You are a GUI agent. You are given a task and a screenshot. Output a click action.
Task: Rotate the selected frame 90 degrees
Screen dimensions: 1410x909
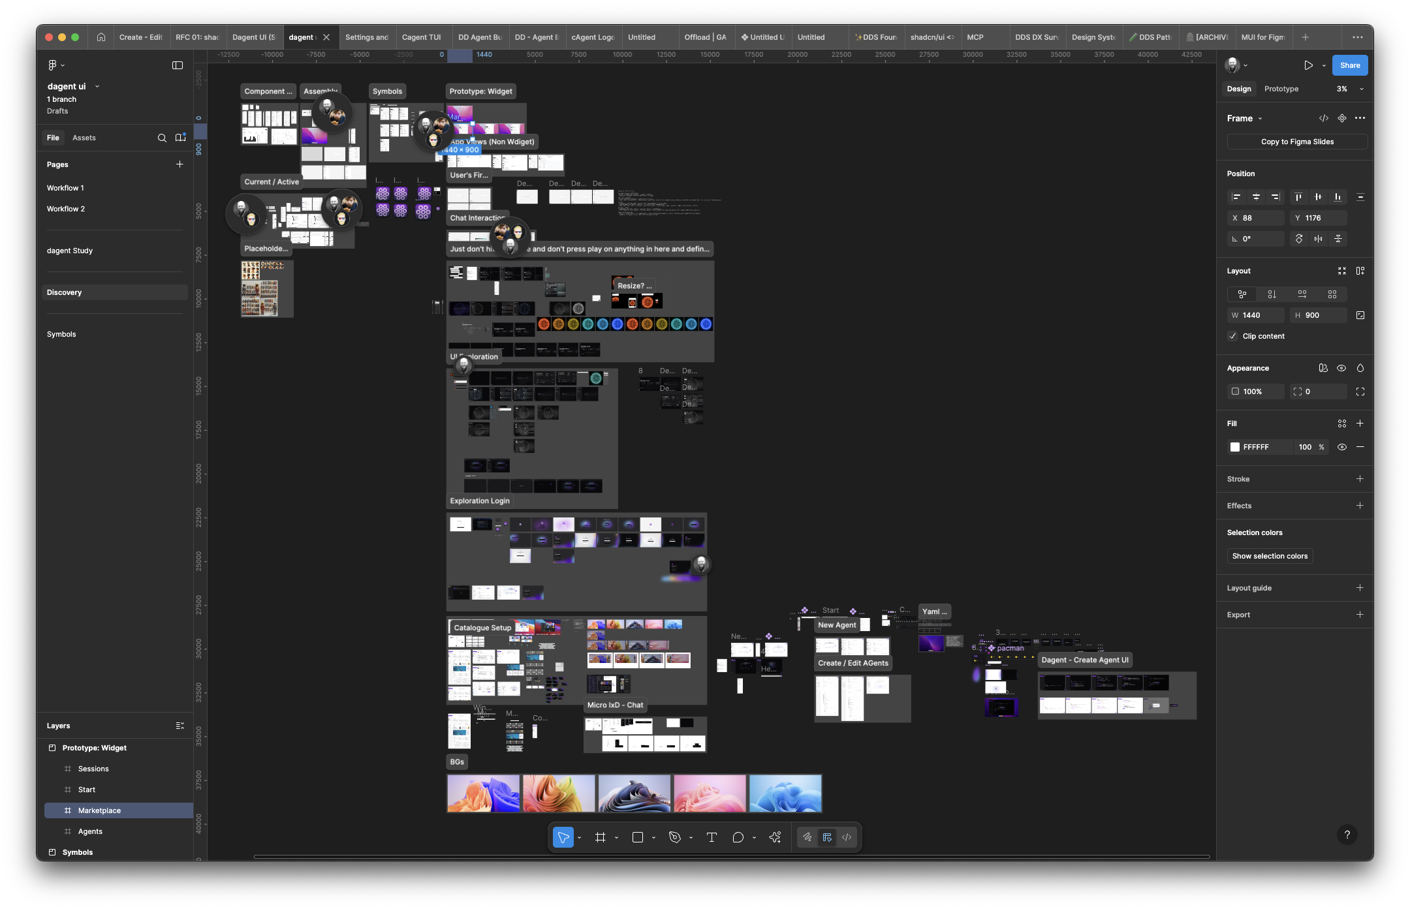1300,239
